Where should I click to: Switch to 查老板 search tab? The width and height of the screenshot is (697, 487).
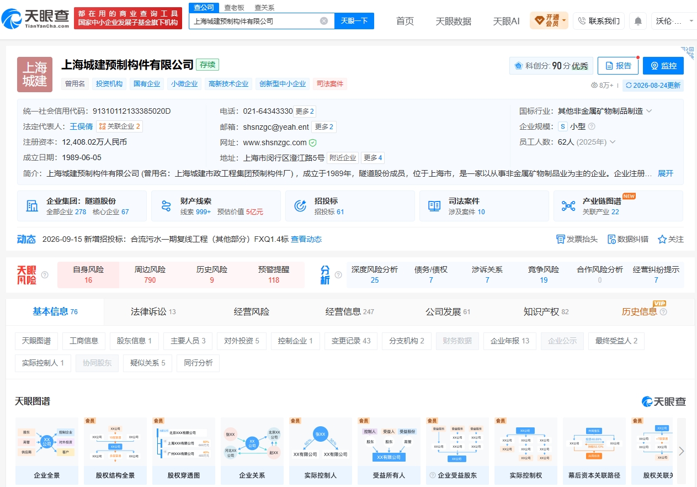(x=234, y=7)
